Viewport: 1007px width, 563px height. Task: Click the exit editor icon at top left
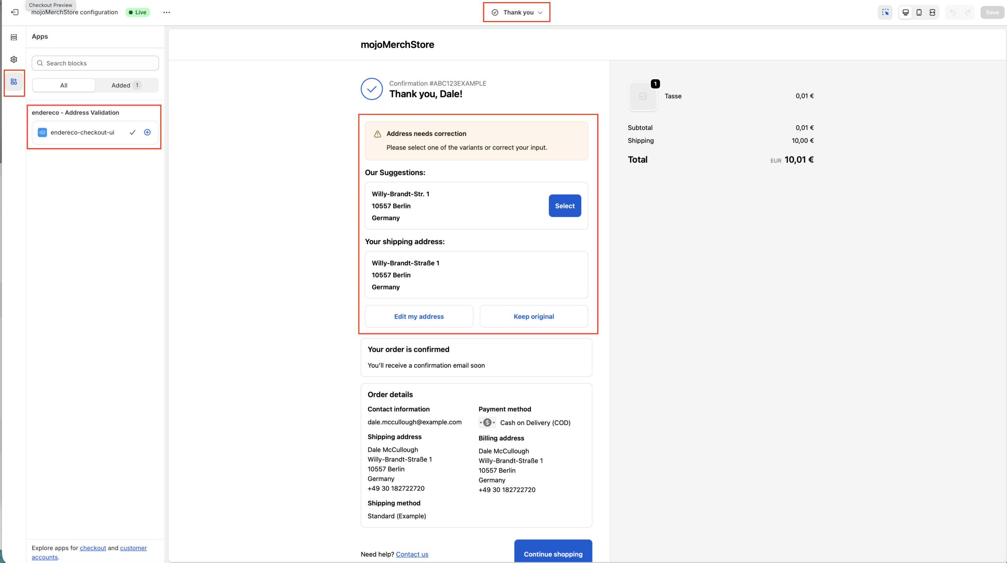click(15, 12)
